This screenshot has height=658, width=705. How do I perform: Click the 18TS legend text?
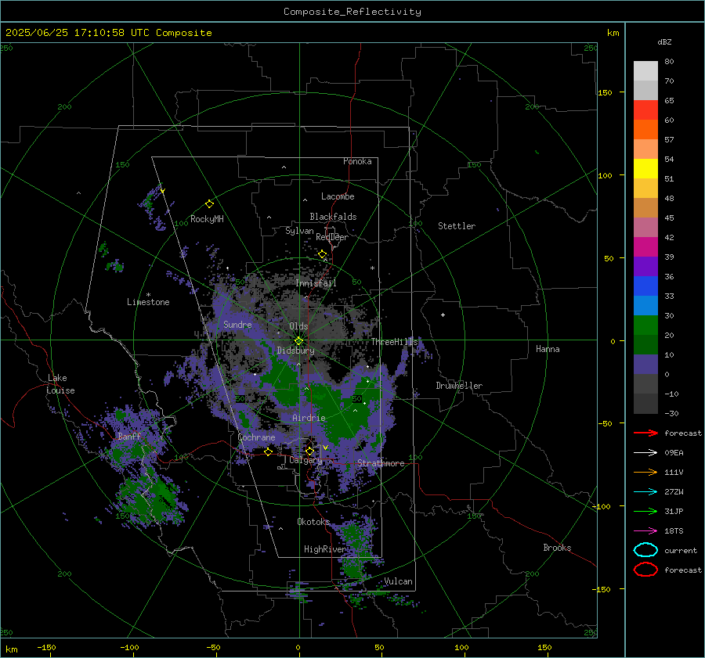[674, 531]
